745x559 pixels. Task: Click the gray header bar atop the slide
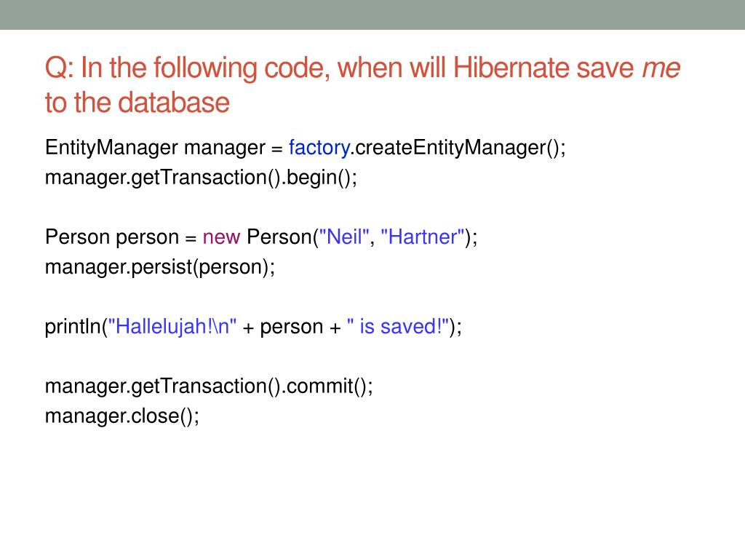point(372,15)
